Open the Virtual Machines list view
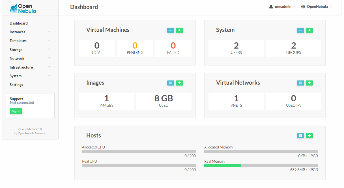This screenshot has height=188, width=344. (171, 30)
